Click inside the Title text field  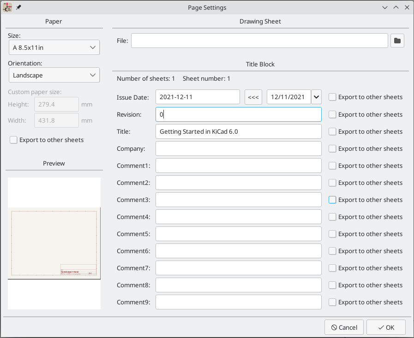coord(238,131)
